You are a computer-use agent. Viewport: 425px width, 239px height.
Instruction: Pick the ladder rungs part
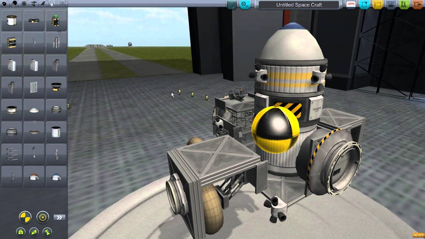12,154
